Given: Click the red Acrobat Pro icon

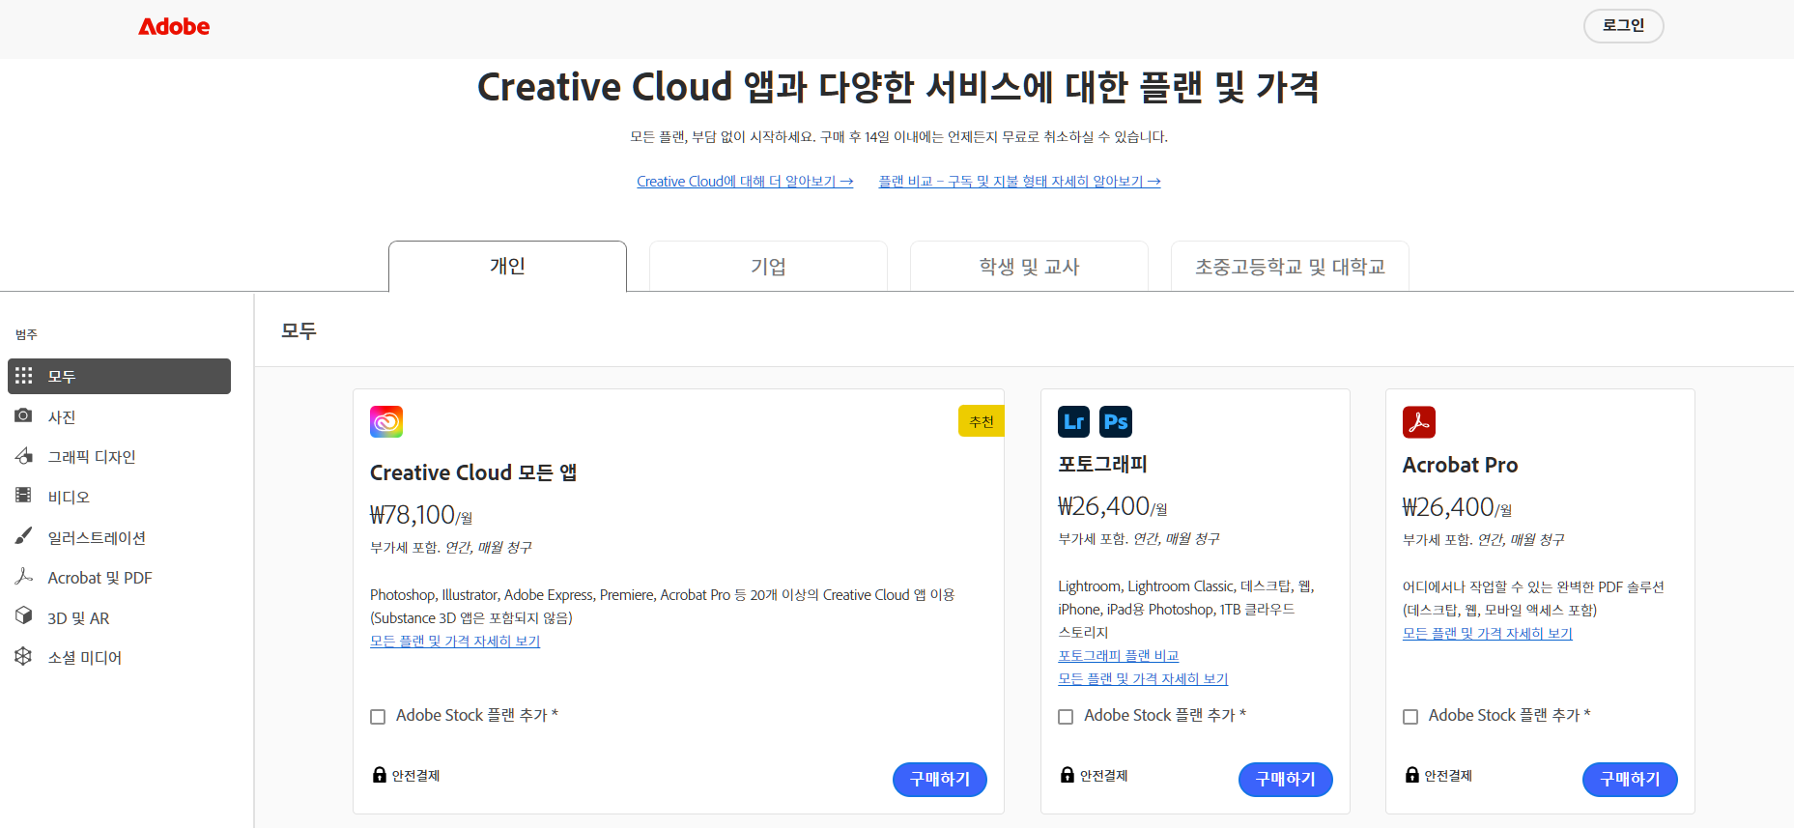Looking at the screenshot, I should 1419,422.
